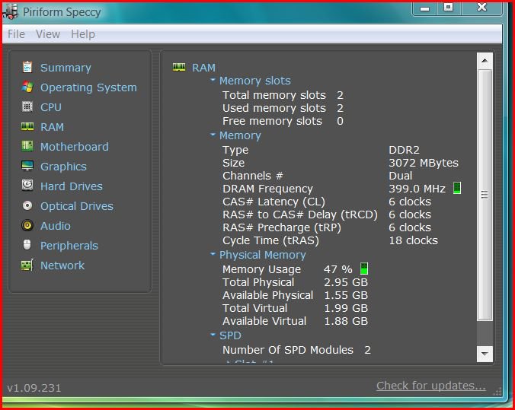
Task: Click the RAM heading text
Action: coord(203,68)
